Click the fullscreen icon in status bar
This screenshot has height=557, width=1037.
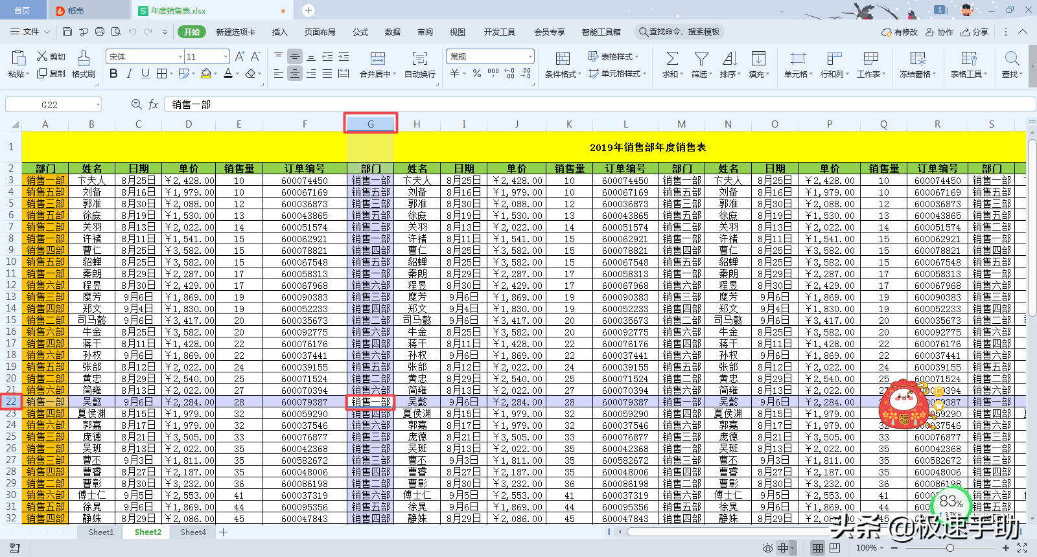1022,548
